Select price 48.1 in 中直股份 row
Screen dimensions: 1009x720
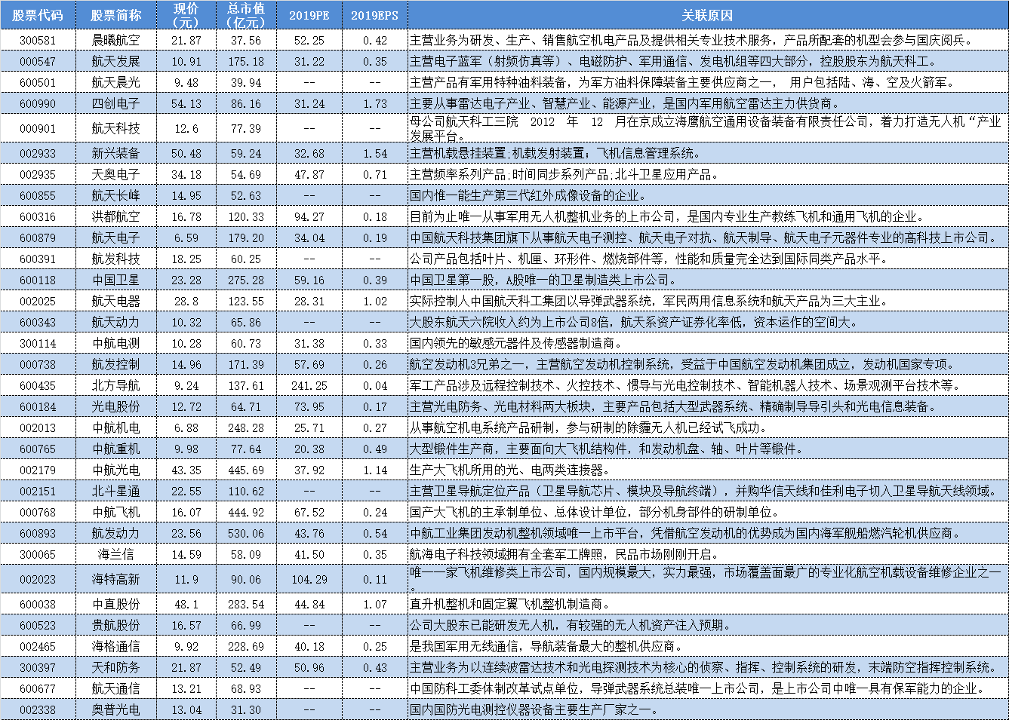point(186,604)
